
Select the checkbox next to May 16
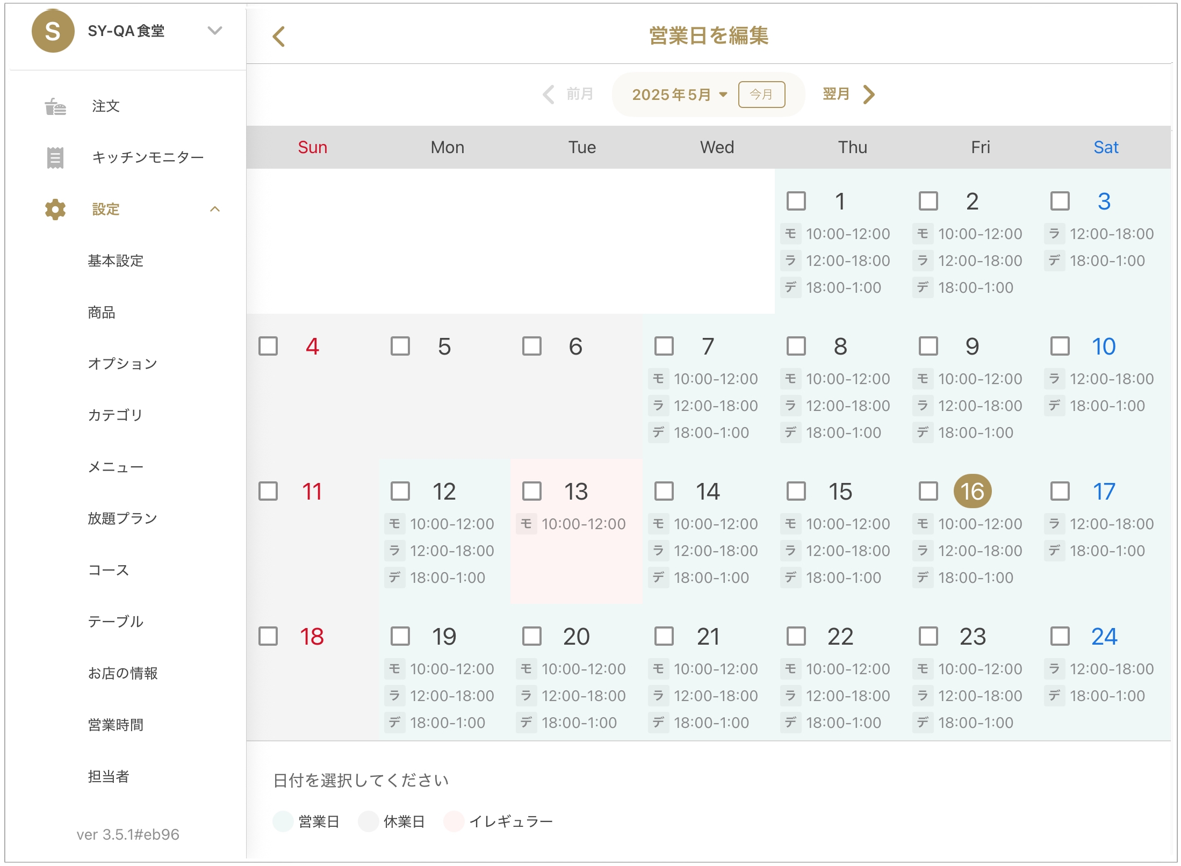928,491
